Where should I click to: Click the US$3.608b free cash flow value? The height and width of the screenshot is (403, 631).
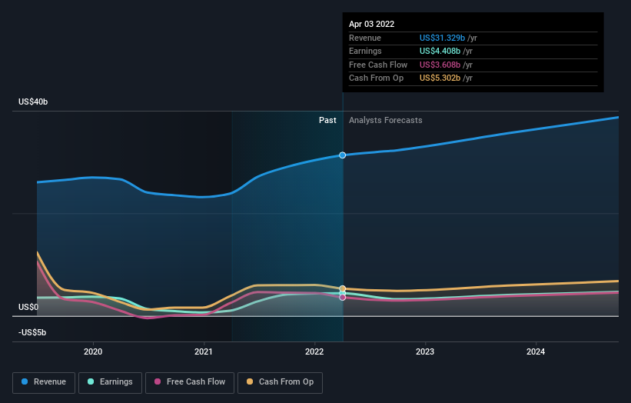[440, 65]
